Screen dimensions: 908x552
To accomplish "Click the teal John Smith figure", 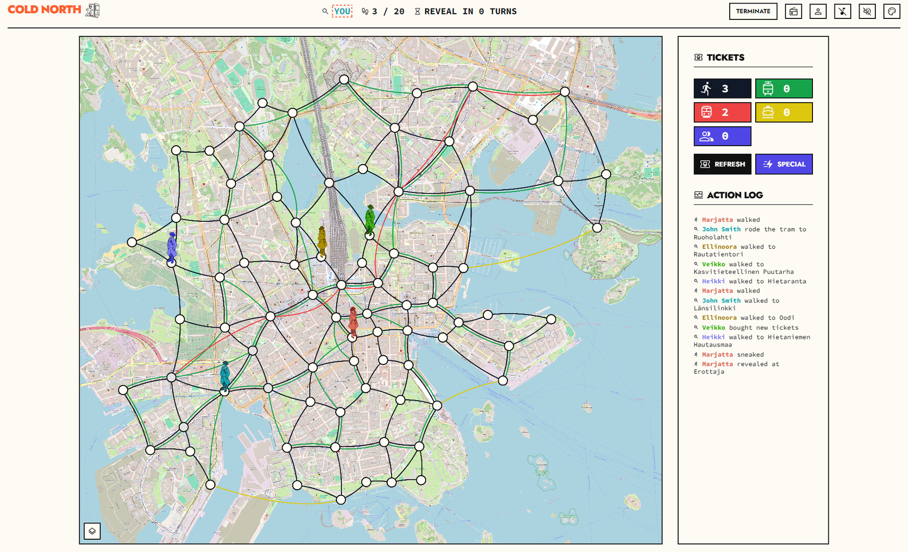I will coord(225,376).
